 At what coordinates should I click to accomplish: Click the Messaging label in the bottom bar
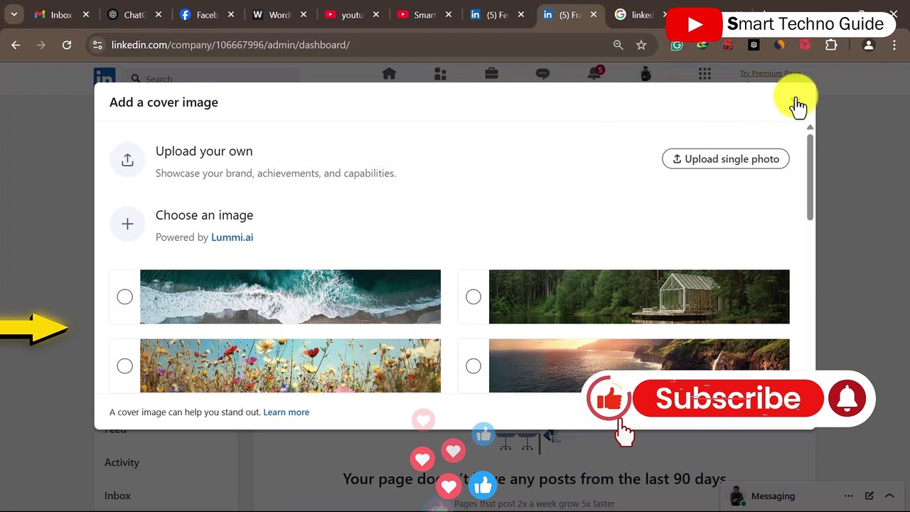[773, 496]
